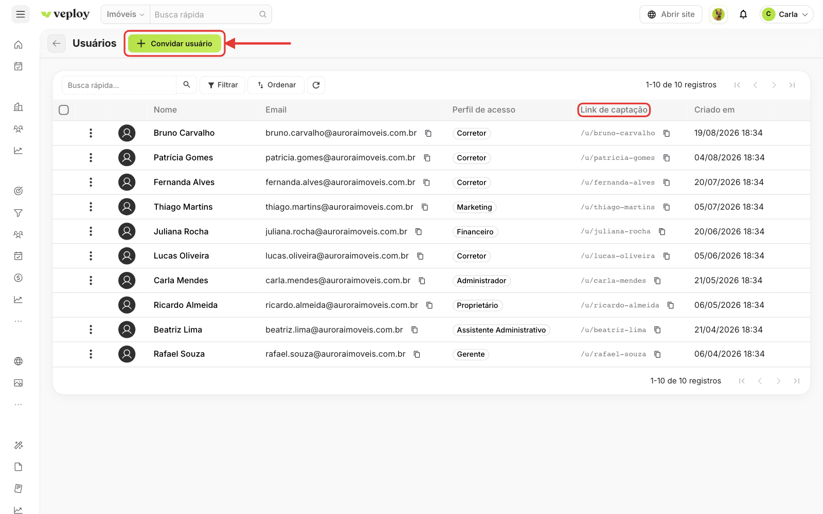Copy Bruno Carvalho's email address
Image resolution: width=823 pixels, height=514 pixels.
pyautogui.click(x=428, y=133)
